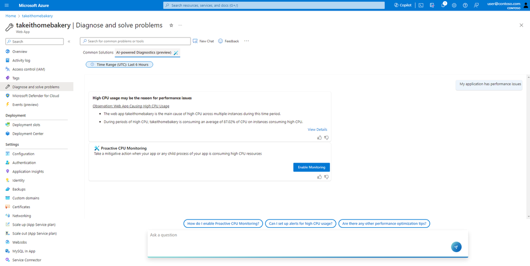
Task: Open the directories and subscriptions filter icon
Action: pyautogui.click(x=432, y=5)
